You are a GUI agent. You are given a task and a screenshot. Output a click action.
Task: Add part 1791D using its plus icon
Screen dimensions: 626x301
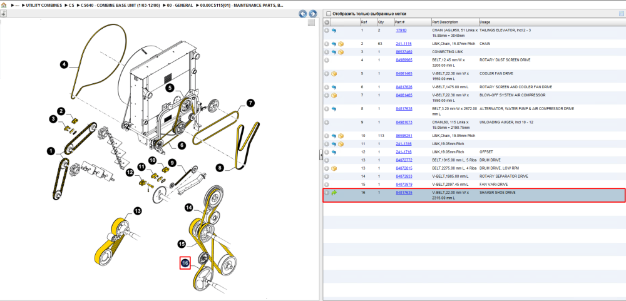coord(327,30)
